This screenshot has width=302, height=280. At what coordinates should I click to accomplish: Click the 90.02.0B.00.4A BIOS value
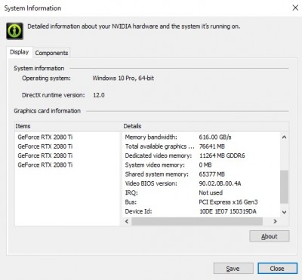click(220, 183)
